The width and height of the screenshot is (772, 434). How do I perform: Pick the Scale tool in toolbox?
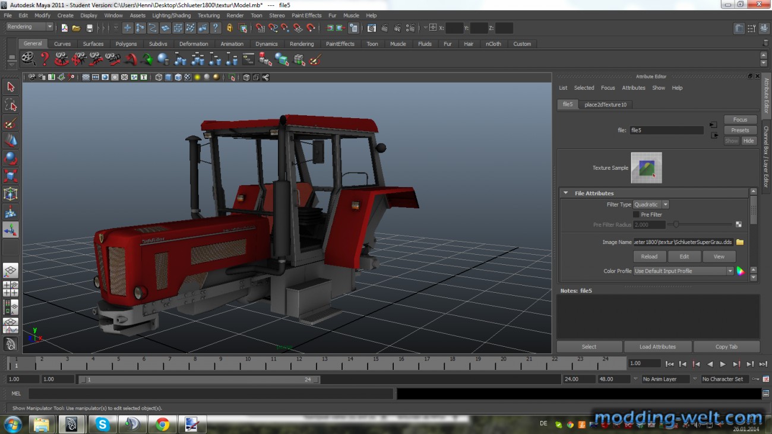(x=10, y=176)
